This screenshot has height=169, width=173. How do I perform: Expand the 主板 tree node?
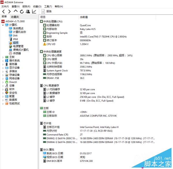click(x=3, y=57)
